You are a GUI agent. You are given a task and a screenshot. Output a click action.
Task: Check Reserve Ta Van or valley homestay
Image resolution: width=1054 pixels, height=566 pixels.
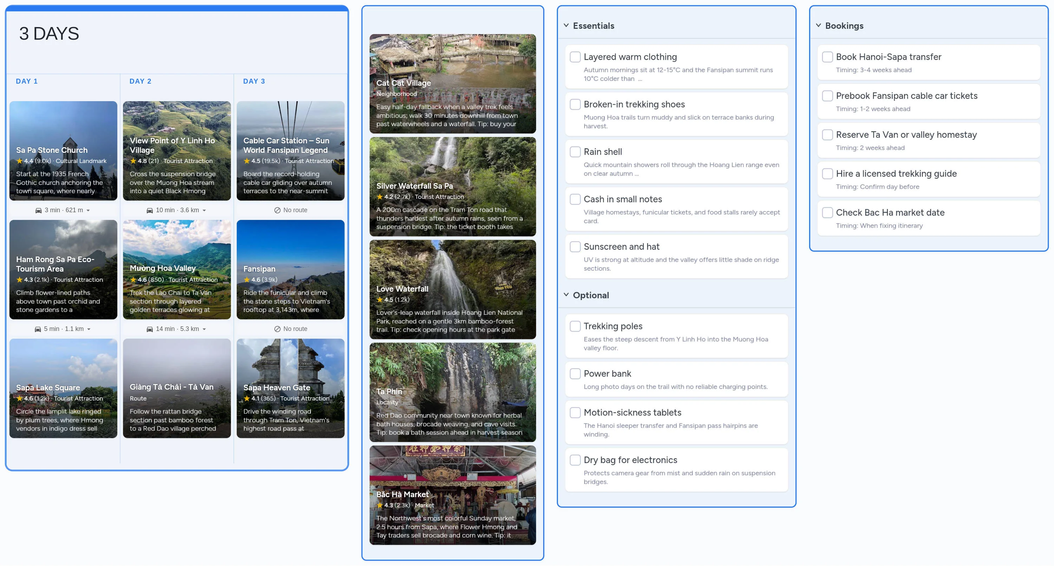pos(827,135)
